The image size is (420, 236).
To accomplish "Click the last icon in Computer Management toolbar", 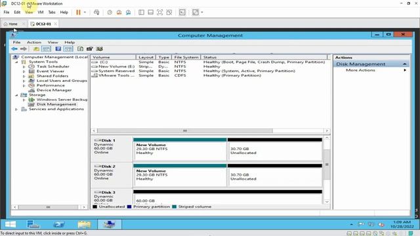I will coord(100,49).
